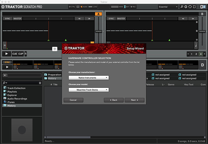Click the AUDIO indicator speaker icon
Image resolution: width=208 pixels, height=144 pixels.
pyautogui.click(x=81, y=7)
